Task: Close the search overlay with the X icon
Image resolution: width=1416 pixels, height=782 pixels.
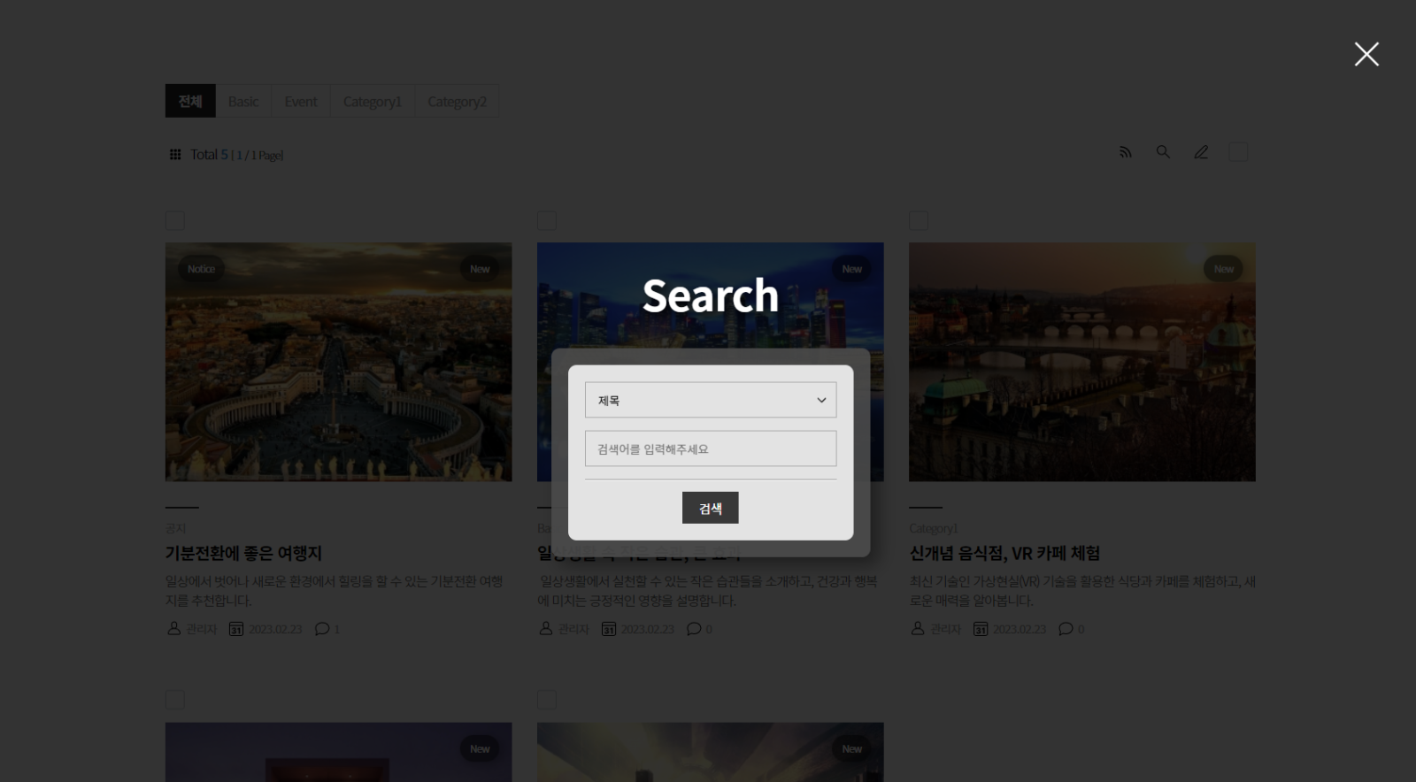Action: coord(1366,54)
